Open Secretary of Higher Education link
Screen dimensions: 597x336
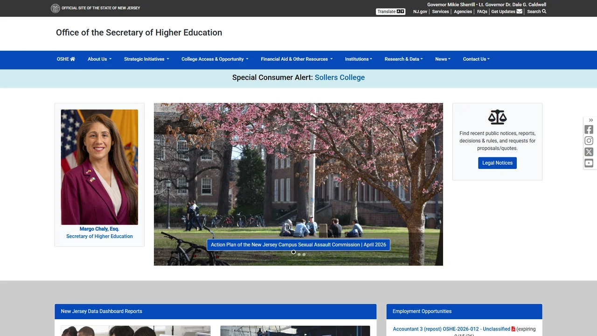(x=99, y=236)
